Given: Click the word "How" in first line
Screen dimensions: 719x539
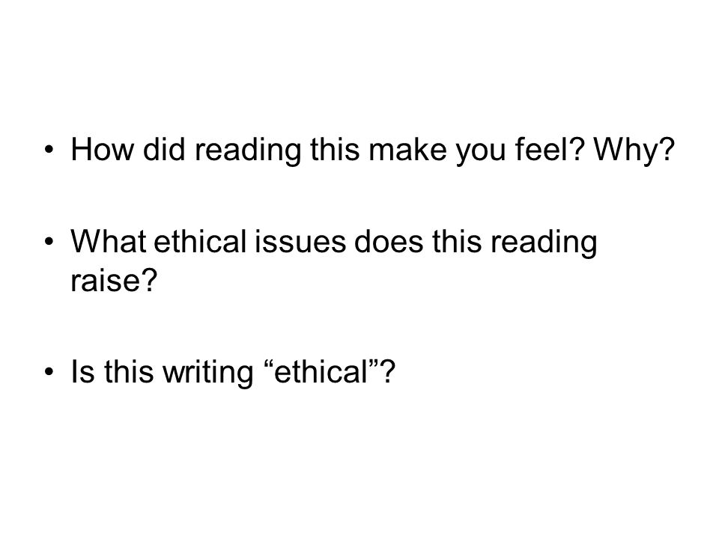Looking at the screenshot, I should click(x=103, y=150).
